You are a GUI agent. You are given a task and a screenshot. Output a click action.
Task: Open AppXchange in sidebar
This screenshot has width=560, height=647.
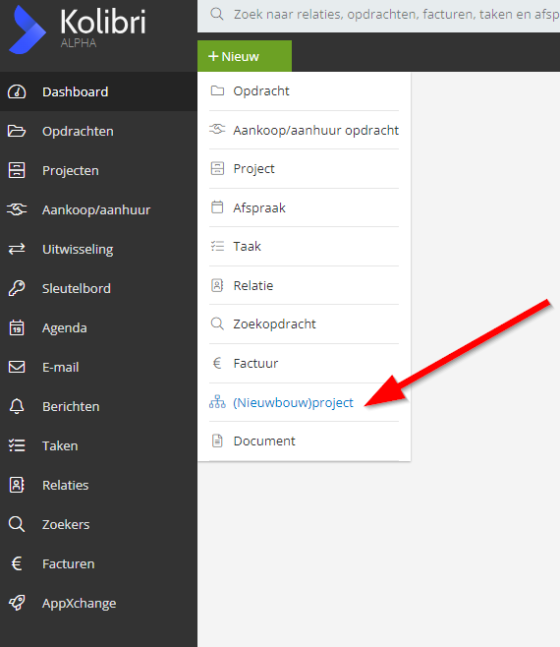pyautogui.click(x=98, y=603)
